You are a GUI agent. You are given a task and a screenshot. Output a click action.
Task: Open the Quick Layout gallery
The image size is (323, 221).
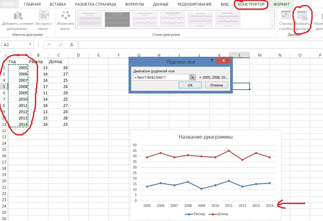pyautogui.click(x=44, y=21)
